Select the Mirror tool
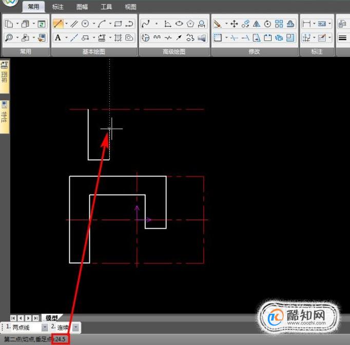This screenshot has width=350, height=345. pos(257,24)
